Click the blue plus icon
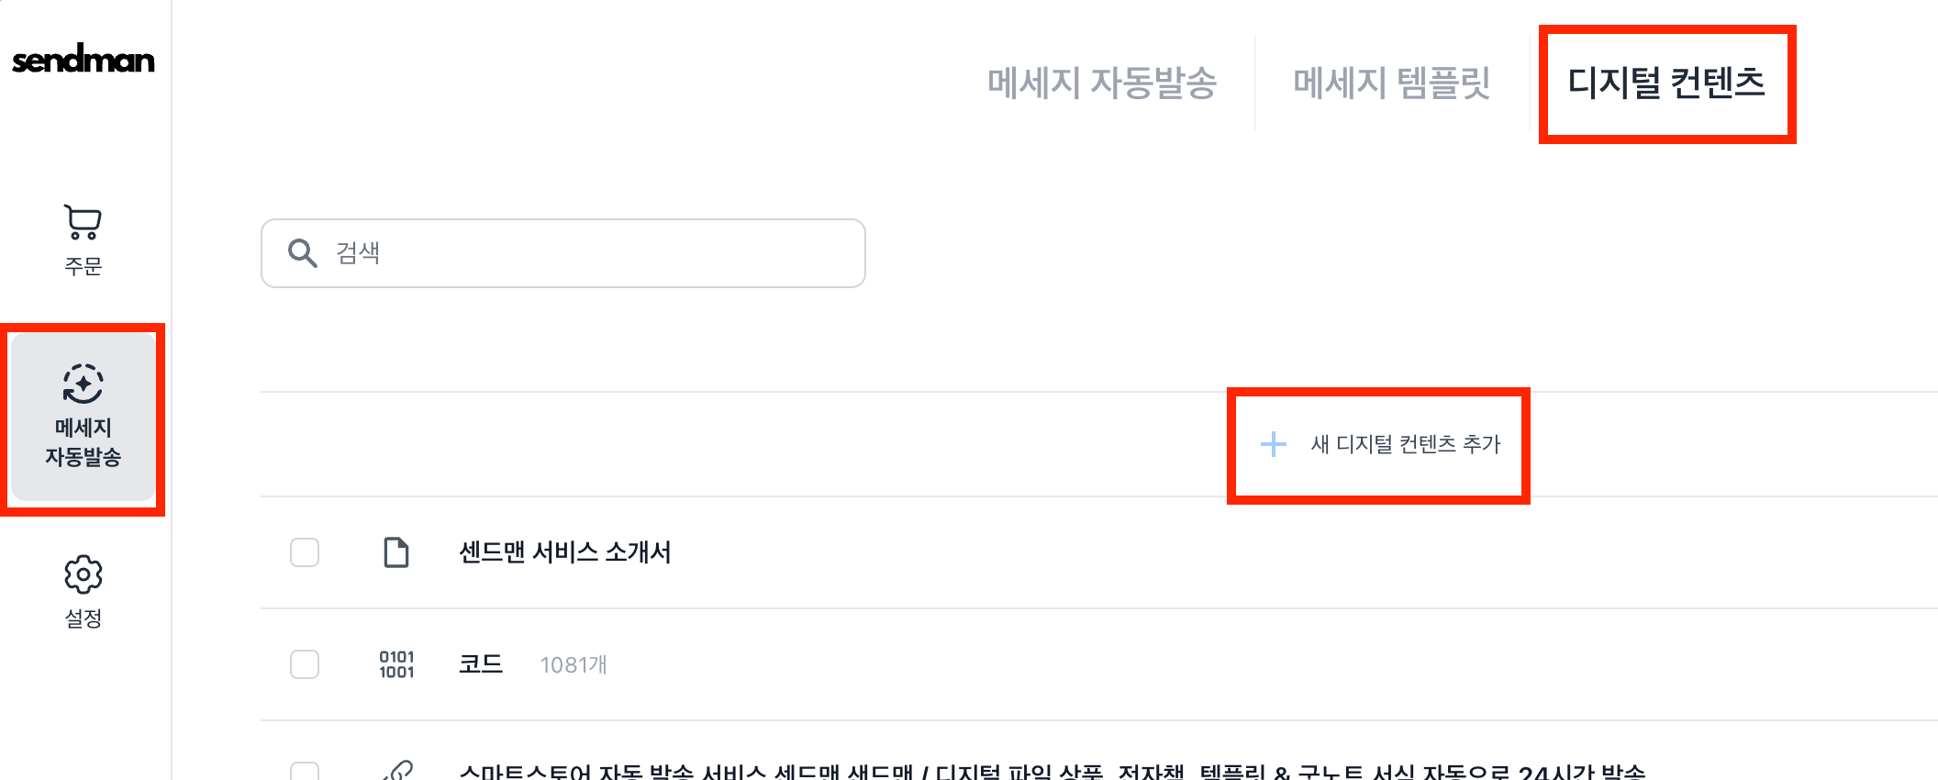Image resolution: width=1938 pixels, height=780 pixels. click(1274, 444)
